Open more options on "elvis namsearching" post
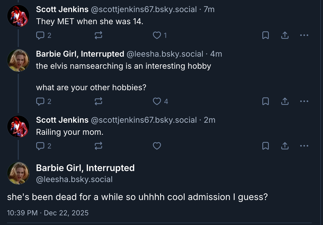 point(304,101)
